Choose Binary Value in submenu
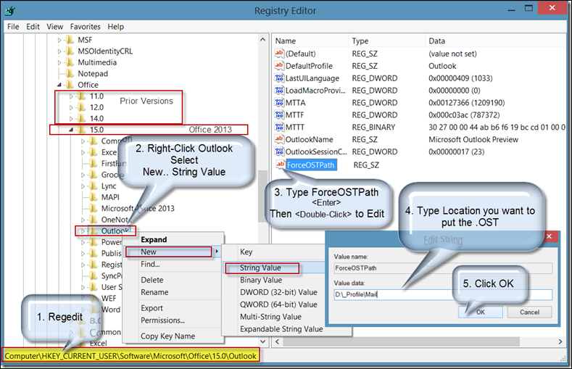572x369 pixels. point(274,280)
